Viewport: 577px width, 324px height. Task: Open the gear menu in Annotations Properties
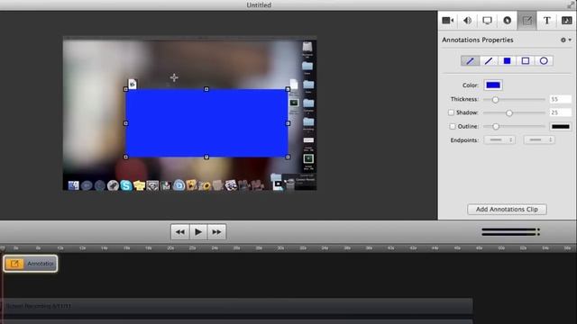(565, 40)
